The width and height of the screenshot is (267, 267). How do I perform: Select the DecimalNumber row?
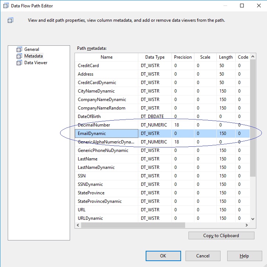tap(162, 125)
